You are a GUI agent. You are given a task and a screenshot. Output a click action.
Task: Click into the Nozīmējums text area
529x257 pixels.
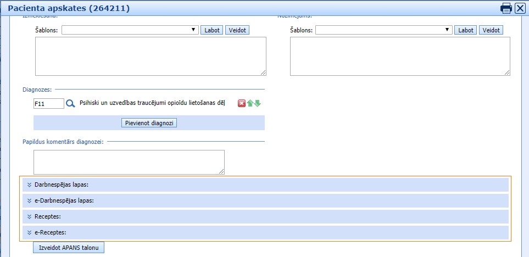[x=400, y=56]
